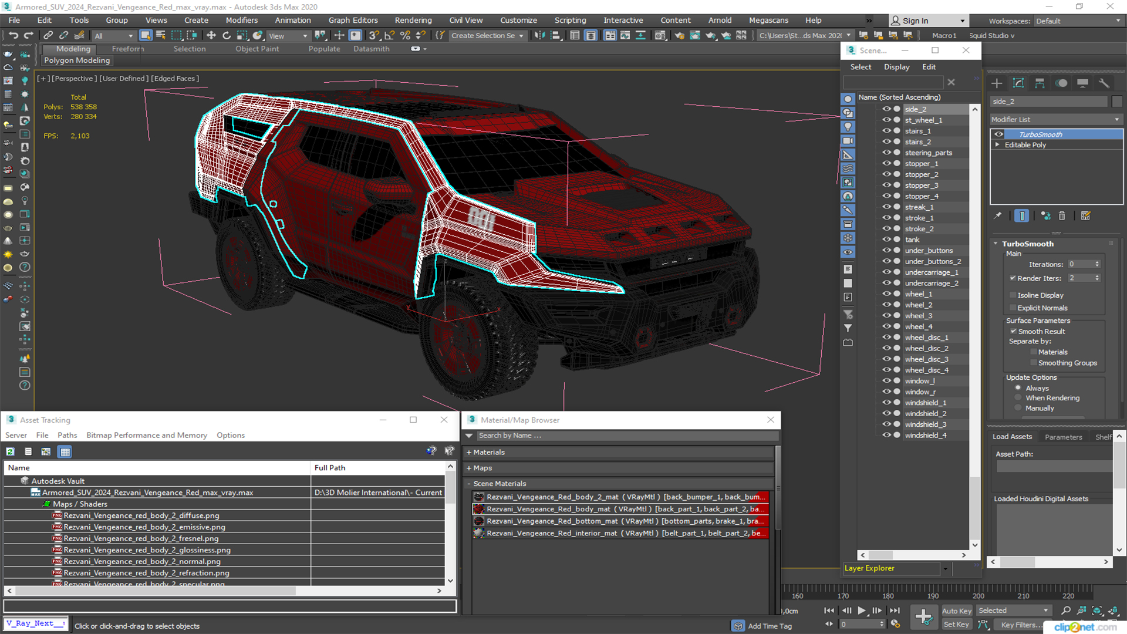The height and width of the screenshot is (634, 1127).
Task: Uncheck the Smooth Result checkbox
Action: [x=1013, y=332]
